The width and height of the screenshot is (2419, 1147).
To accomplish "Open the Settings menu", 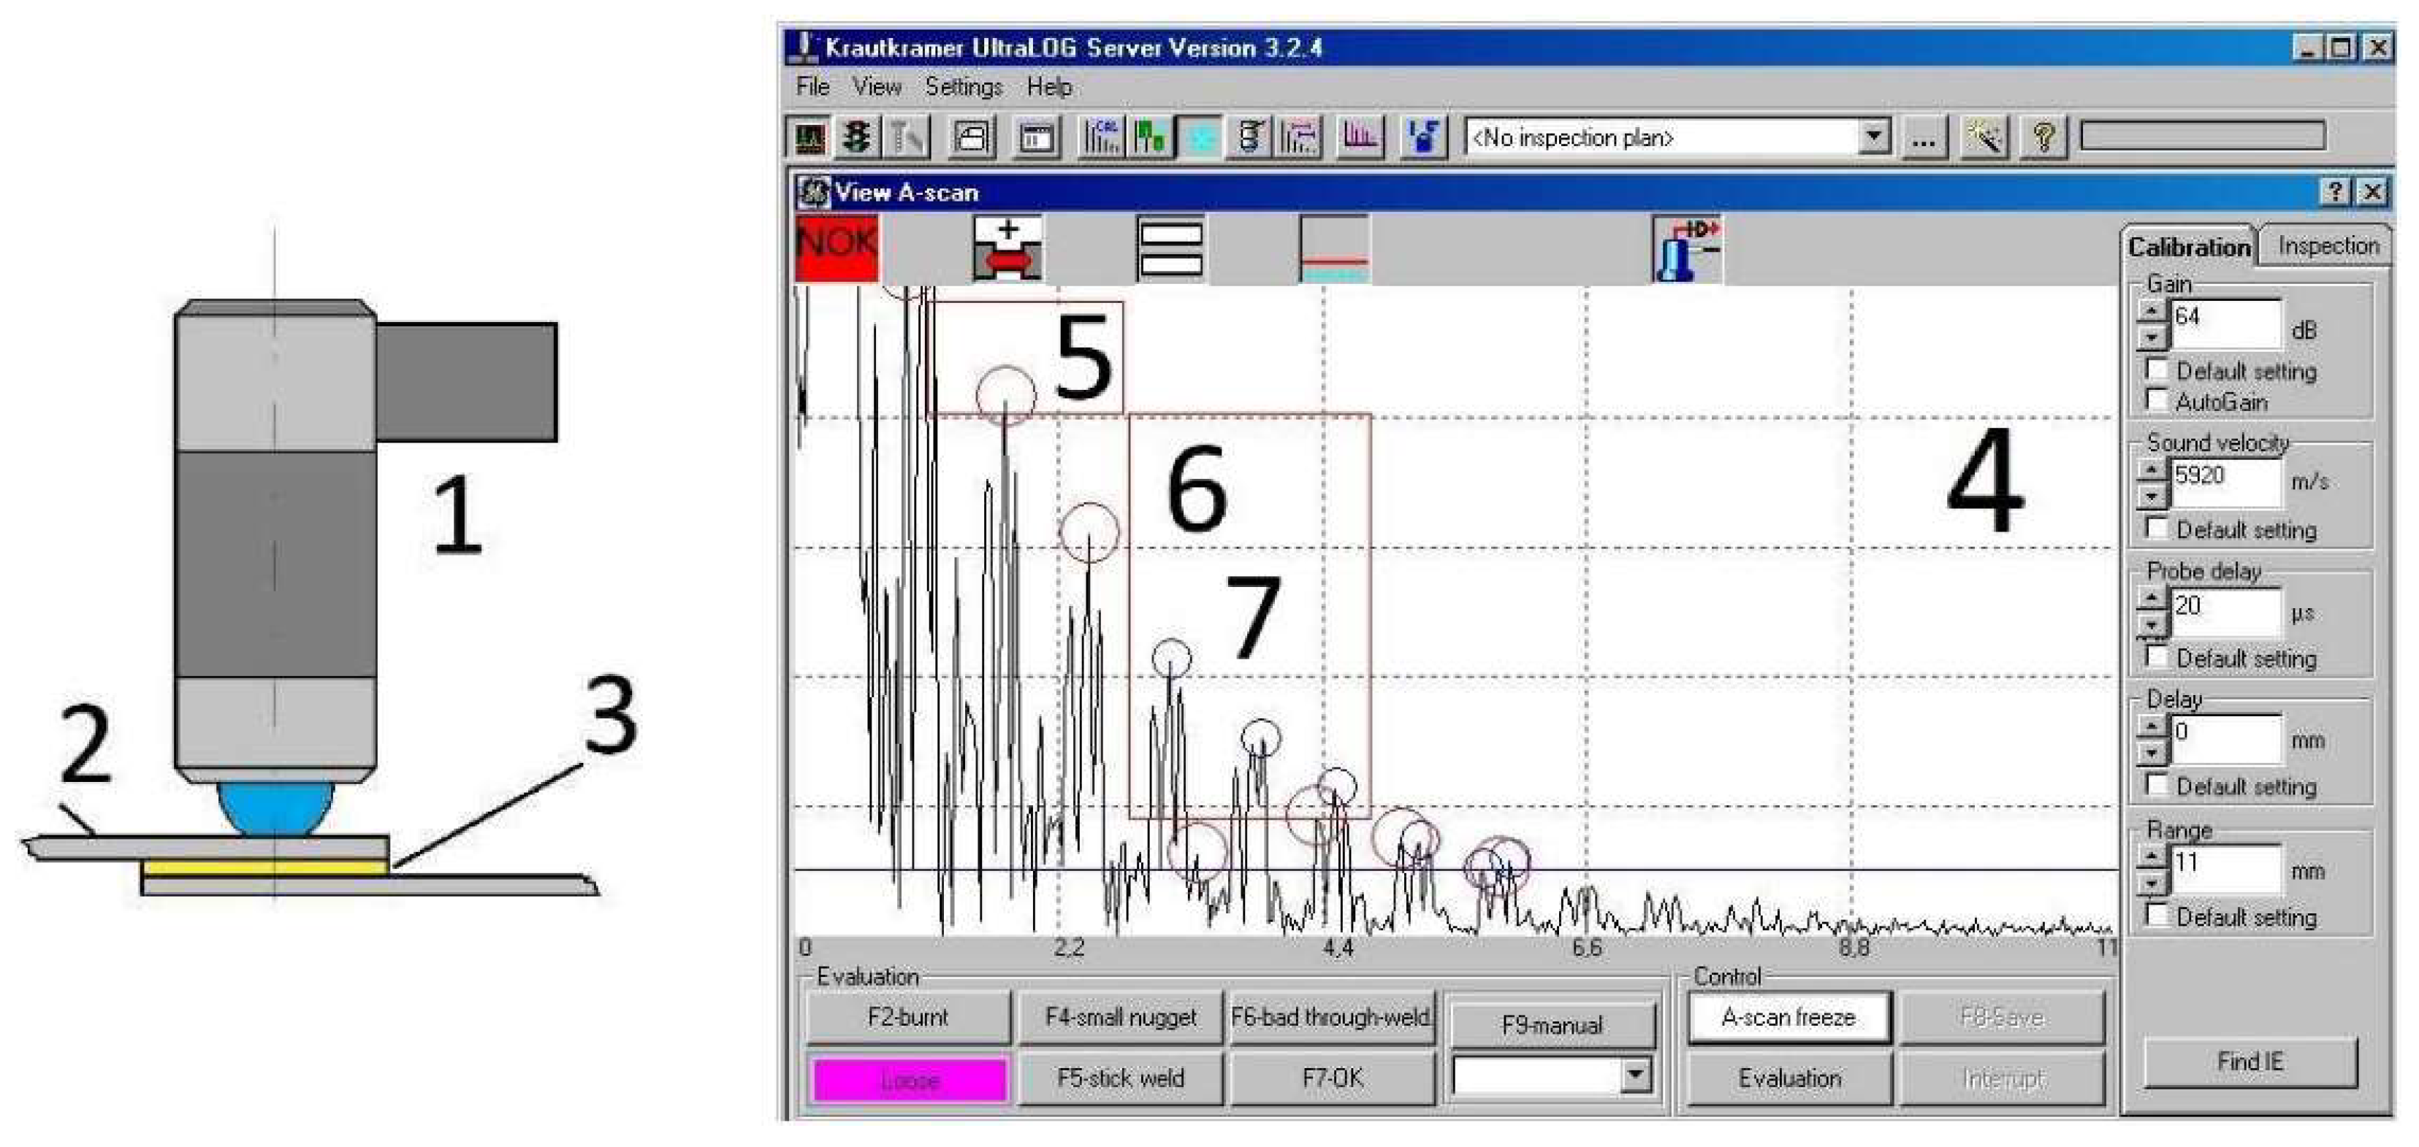I will pyautogui.click(x=964, y=86).
